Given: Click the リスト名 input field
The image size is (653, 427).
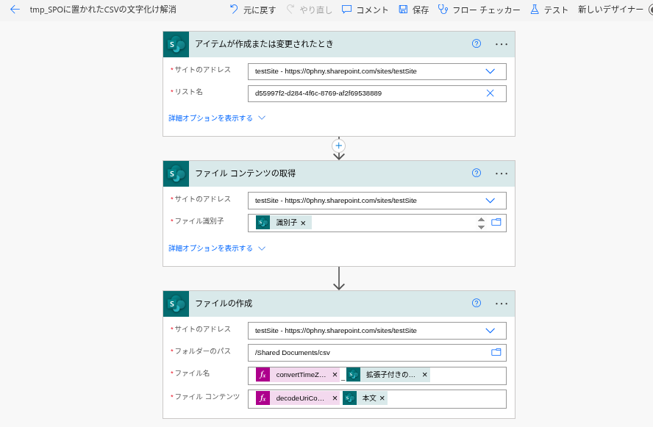Looking at the screenshot, I should [x=377, y=93].
